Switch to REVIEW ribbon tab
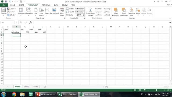The image size is (172, 97). 65,5
